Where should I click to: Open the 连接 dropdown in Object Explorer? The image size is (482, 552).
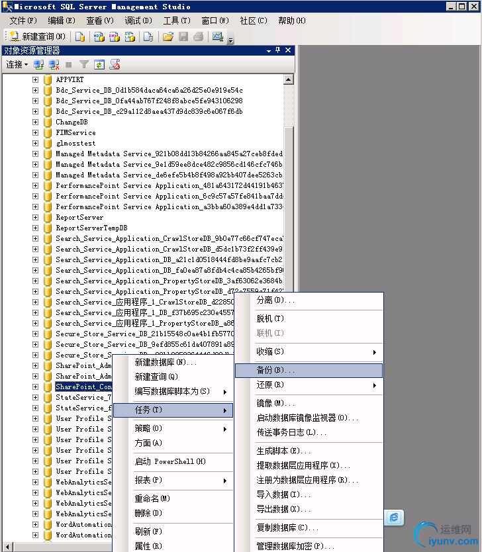[x=17, y=65]
